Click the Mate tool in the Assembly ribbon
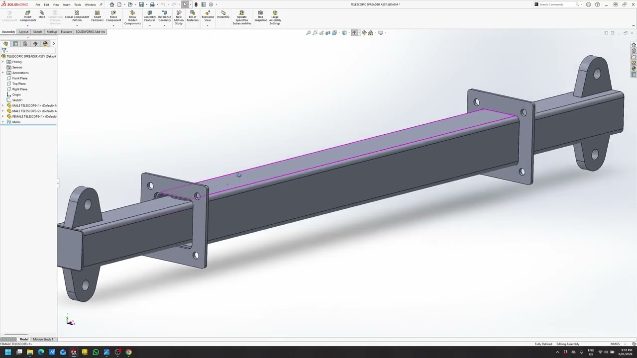 pyautogui.click(x=42, y=15)
